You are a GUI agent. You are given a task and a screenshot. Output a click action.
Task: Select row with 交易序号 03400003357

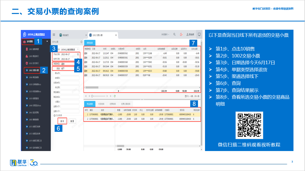click(x=142, y=75)
